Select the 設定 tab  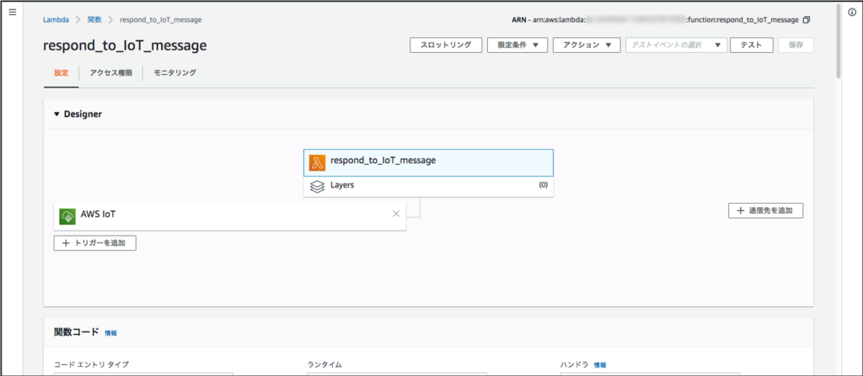(61, 73)
